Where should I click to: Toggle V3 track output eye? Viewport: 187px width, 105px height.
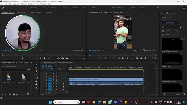[x=57, y=74]
